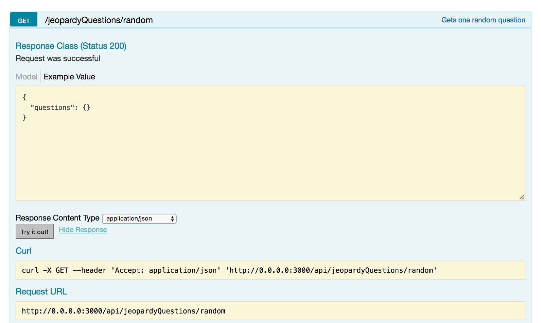Screen dimensions: 541x323
Task: Click the curl command text box
Action: pos(270,270)
